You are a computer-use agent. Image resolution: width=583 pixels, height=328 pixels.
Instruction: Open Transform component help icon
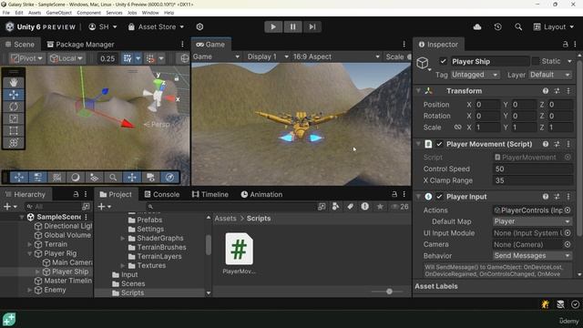(546, 91)
